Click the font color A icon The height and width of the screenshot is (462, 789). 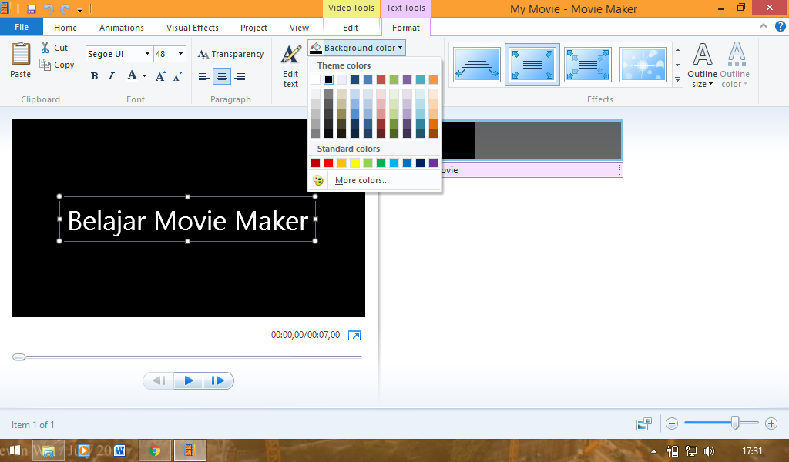pyautogui.click(x=132, y=75)
